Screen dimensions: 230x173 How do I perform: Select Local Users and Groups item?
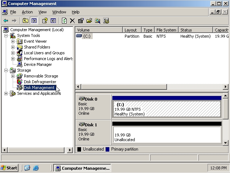44,53
